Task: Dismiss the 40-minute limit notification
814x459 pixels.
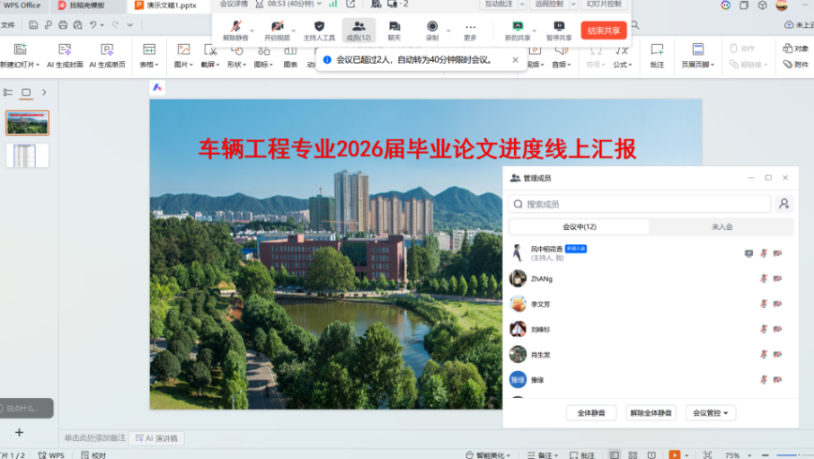Action: pyautogui.click(x=515, y=60)
